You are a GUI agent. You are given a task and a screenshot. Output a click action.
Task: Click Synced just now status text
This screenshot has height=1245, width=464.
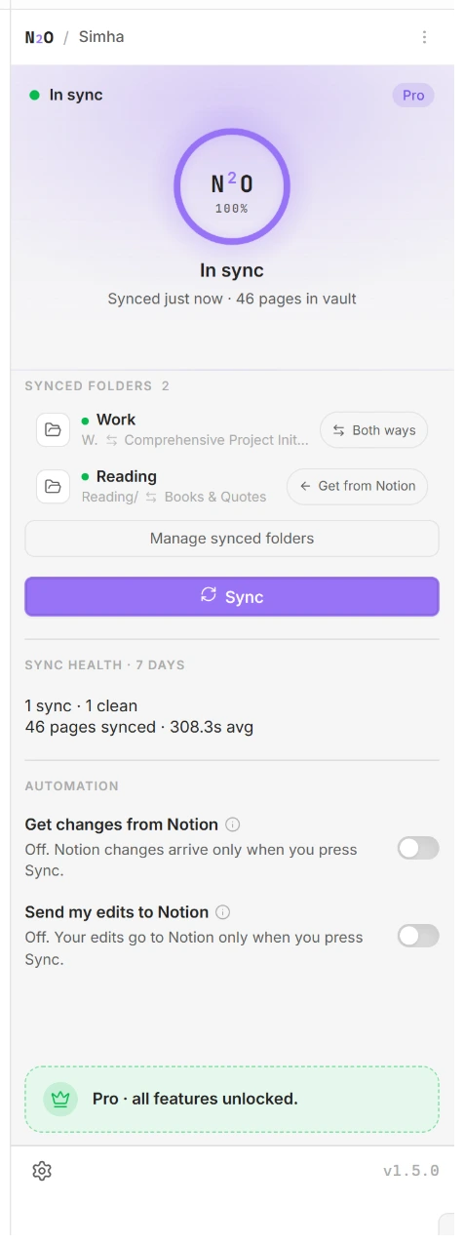tap(232, 299)
